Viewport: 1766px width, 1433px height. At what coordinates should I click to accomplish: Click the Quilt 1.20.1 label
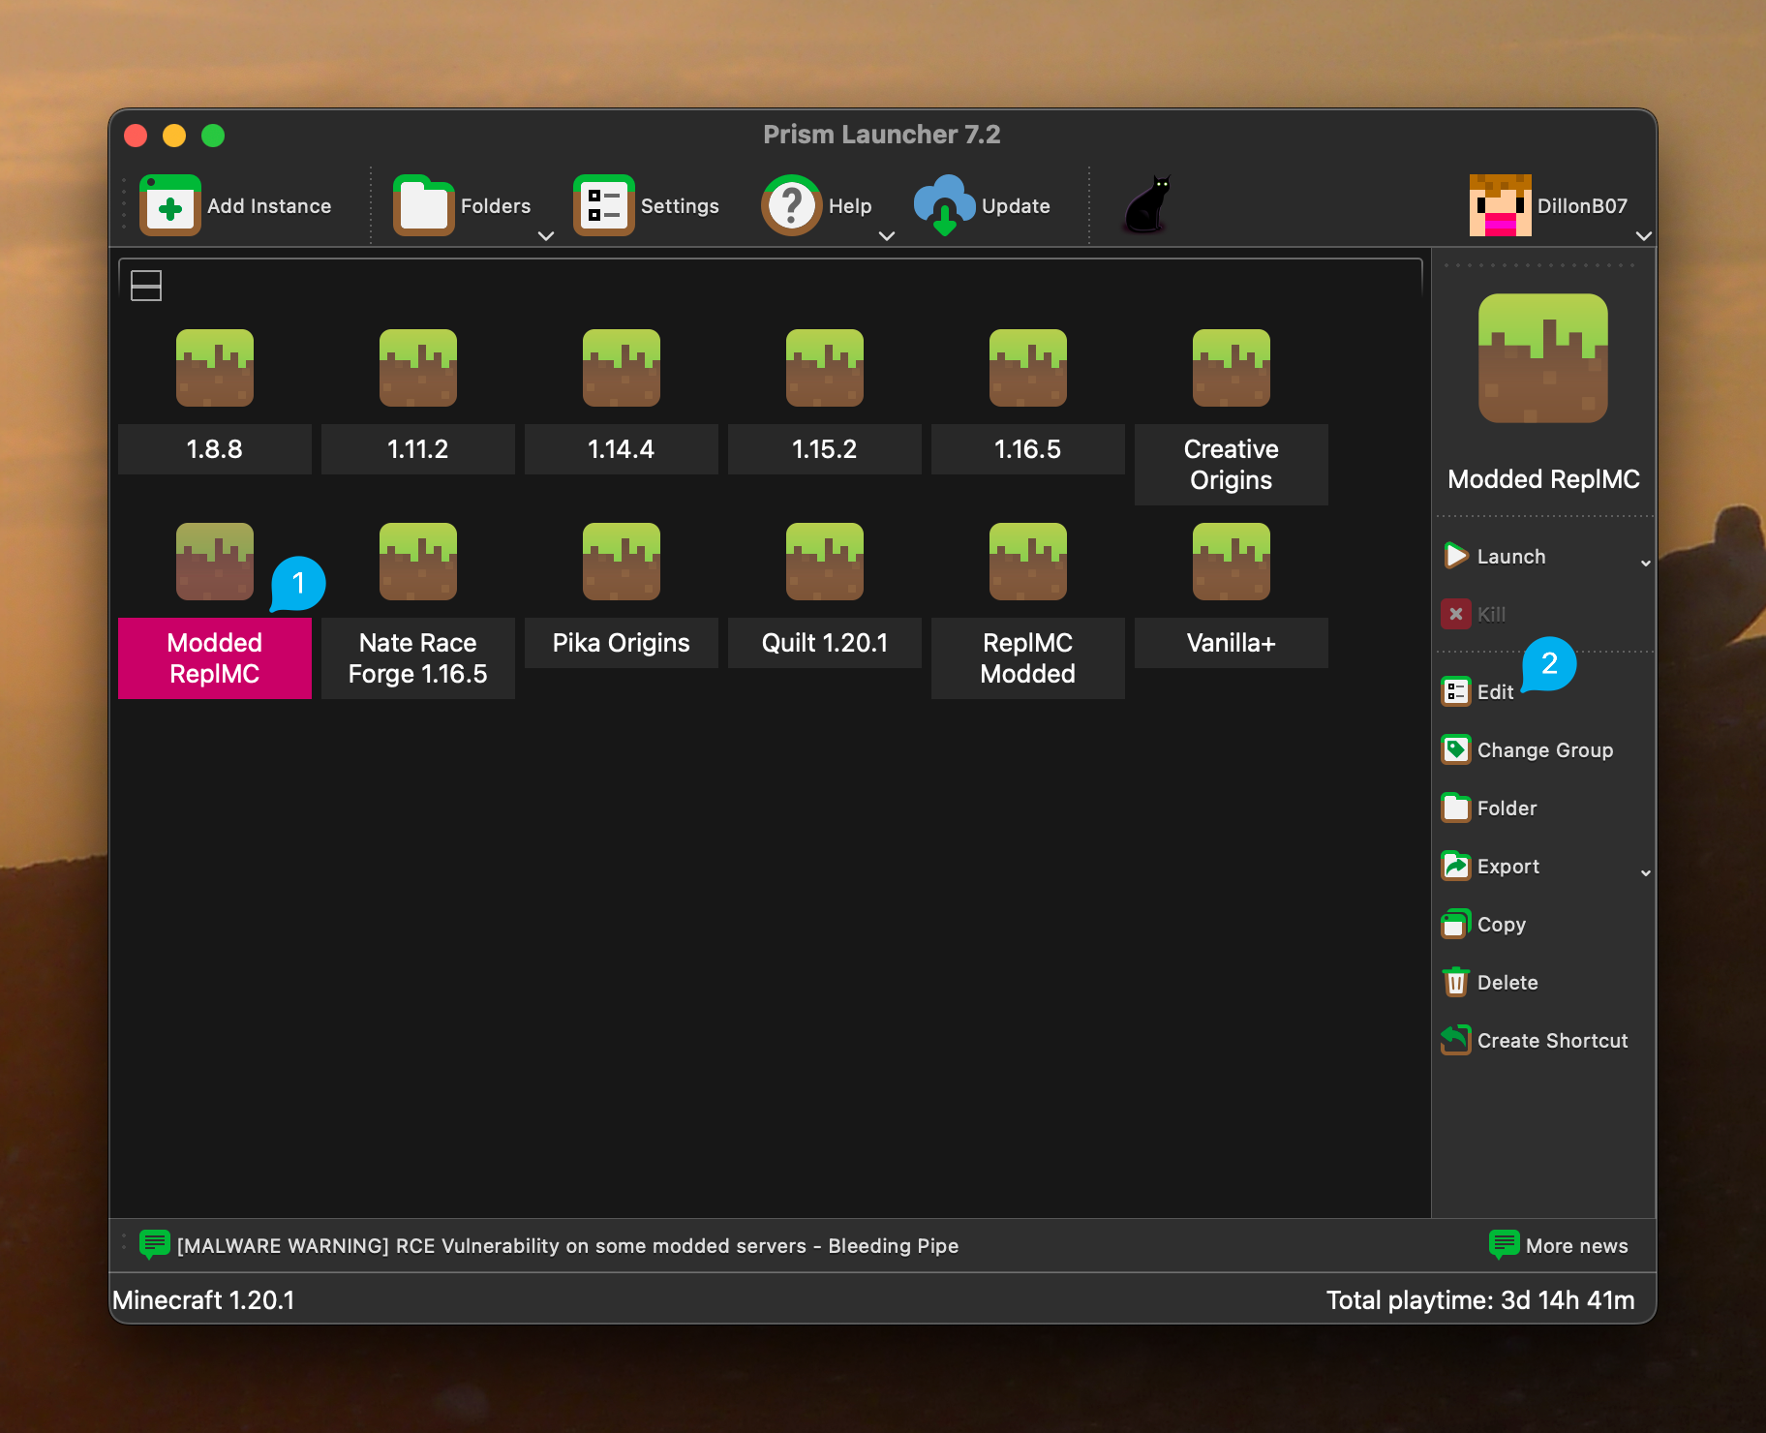coord(825,643)
